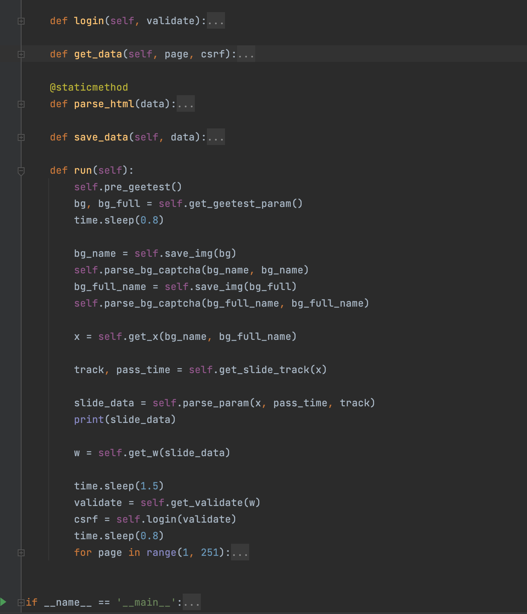Click the @staticmethod decorator

[x=89, y=87]
